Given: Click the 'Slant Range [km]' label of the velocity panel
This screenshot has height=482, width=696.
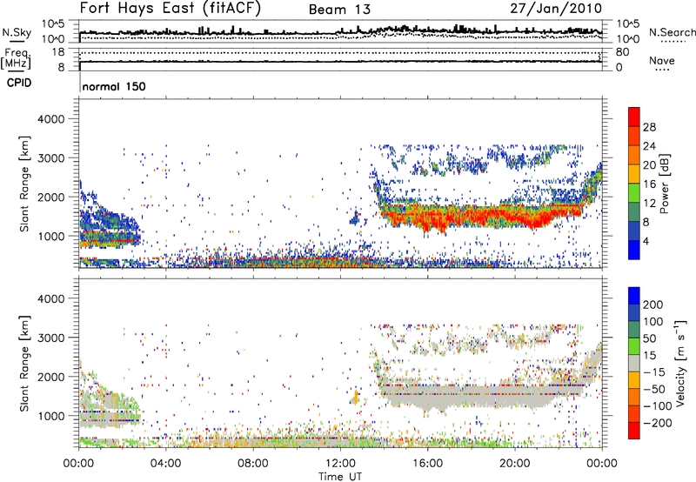Looking at the screenshot, I should pyautogui.click(x=25, y=363).
